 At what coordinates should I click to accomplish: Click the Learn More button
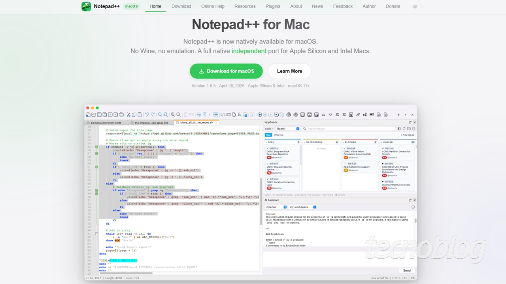tap(289, 71)
